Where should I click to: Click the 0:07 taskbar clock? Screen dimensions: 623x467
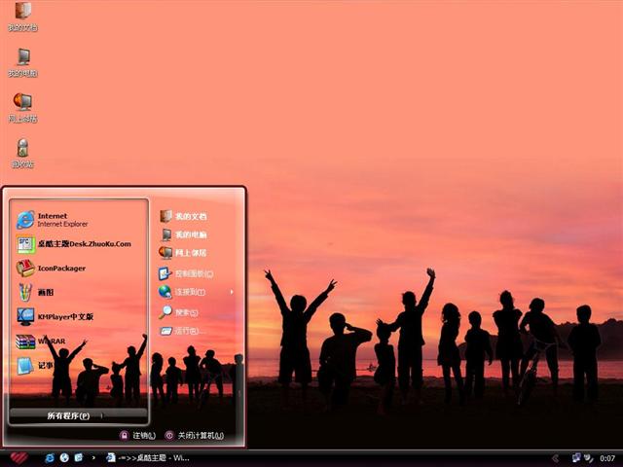607,458
